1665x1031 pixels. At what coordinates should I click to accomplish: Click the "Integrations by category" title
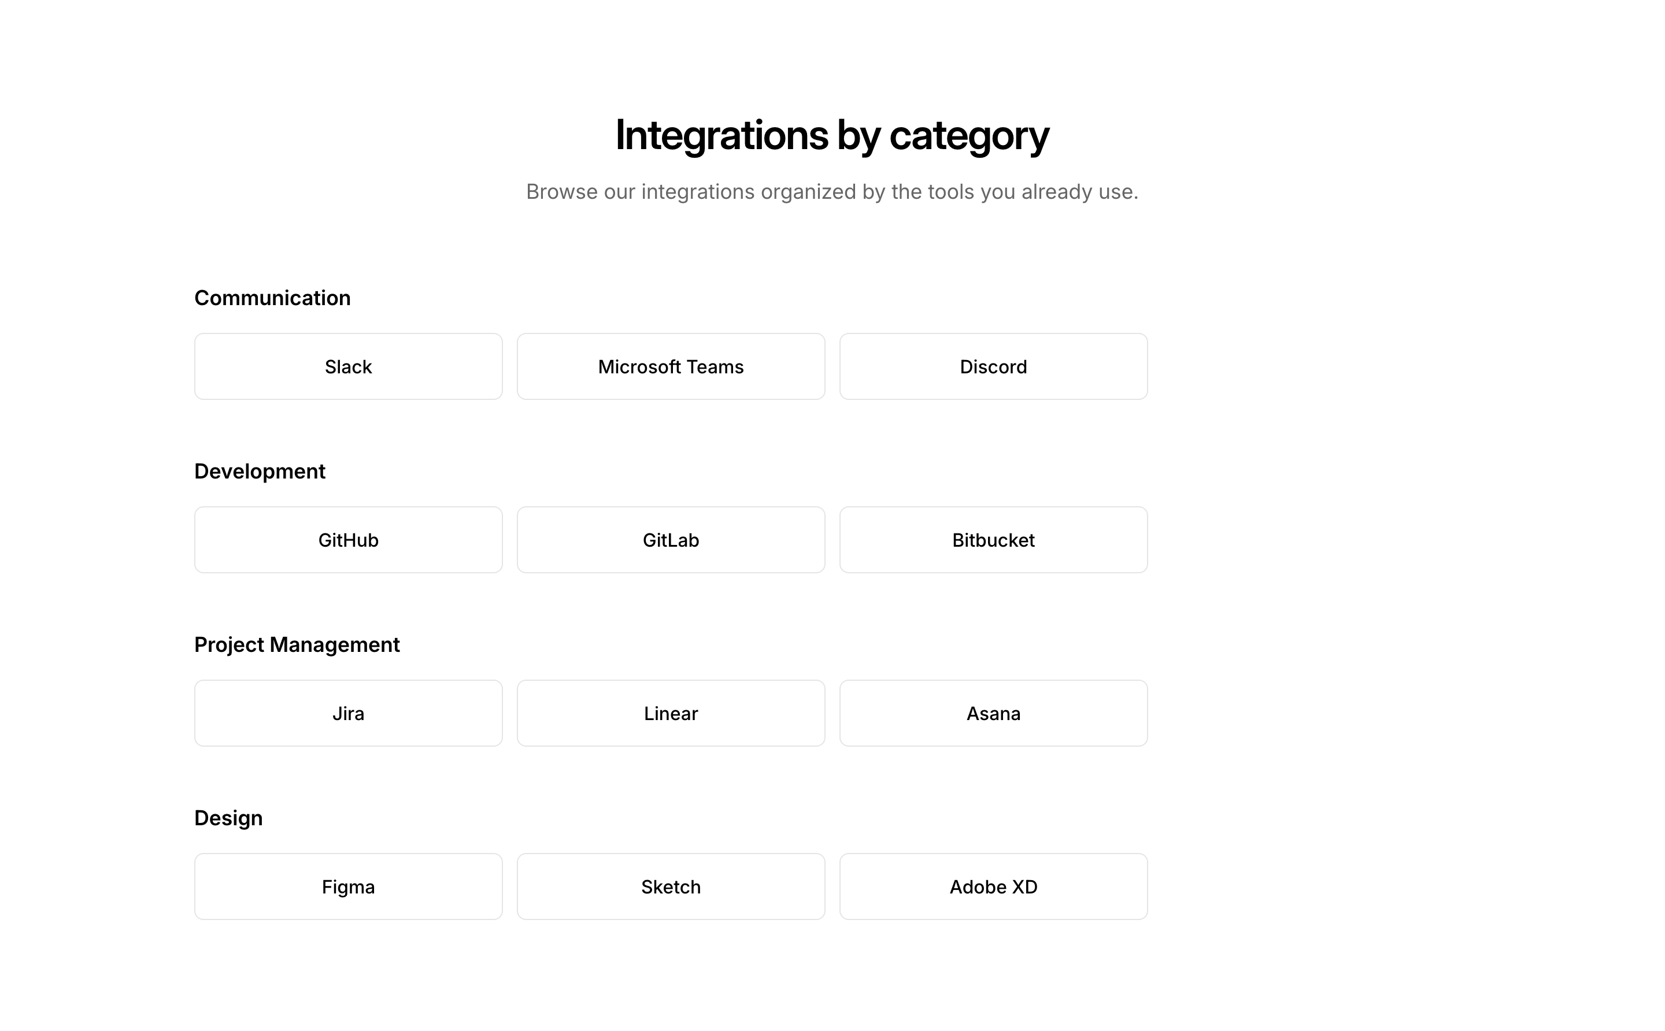[832, 135]
